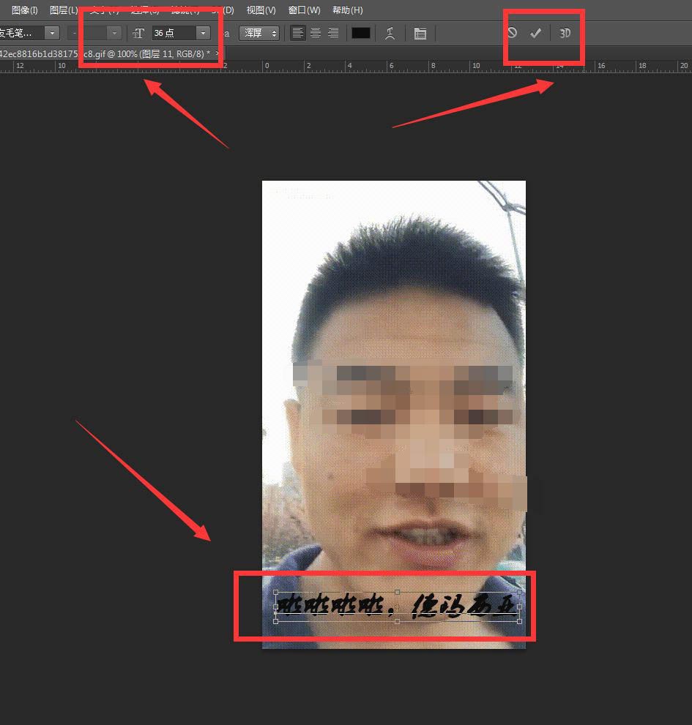Select center align text
Screen dimensions: 692x725
coord(316,33)
